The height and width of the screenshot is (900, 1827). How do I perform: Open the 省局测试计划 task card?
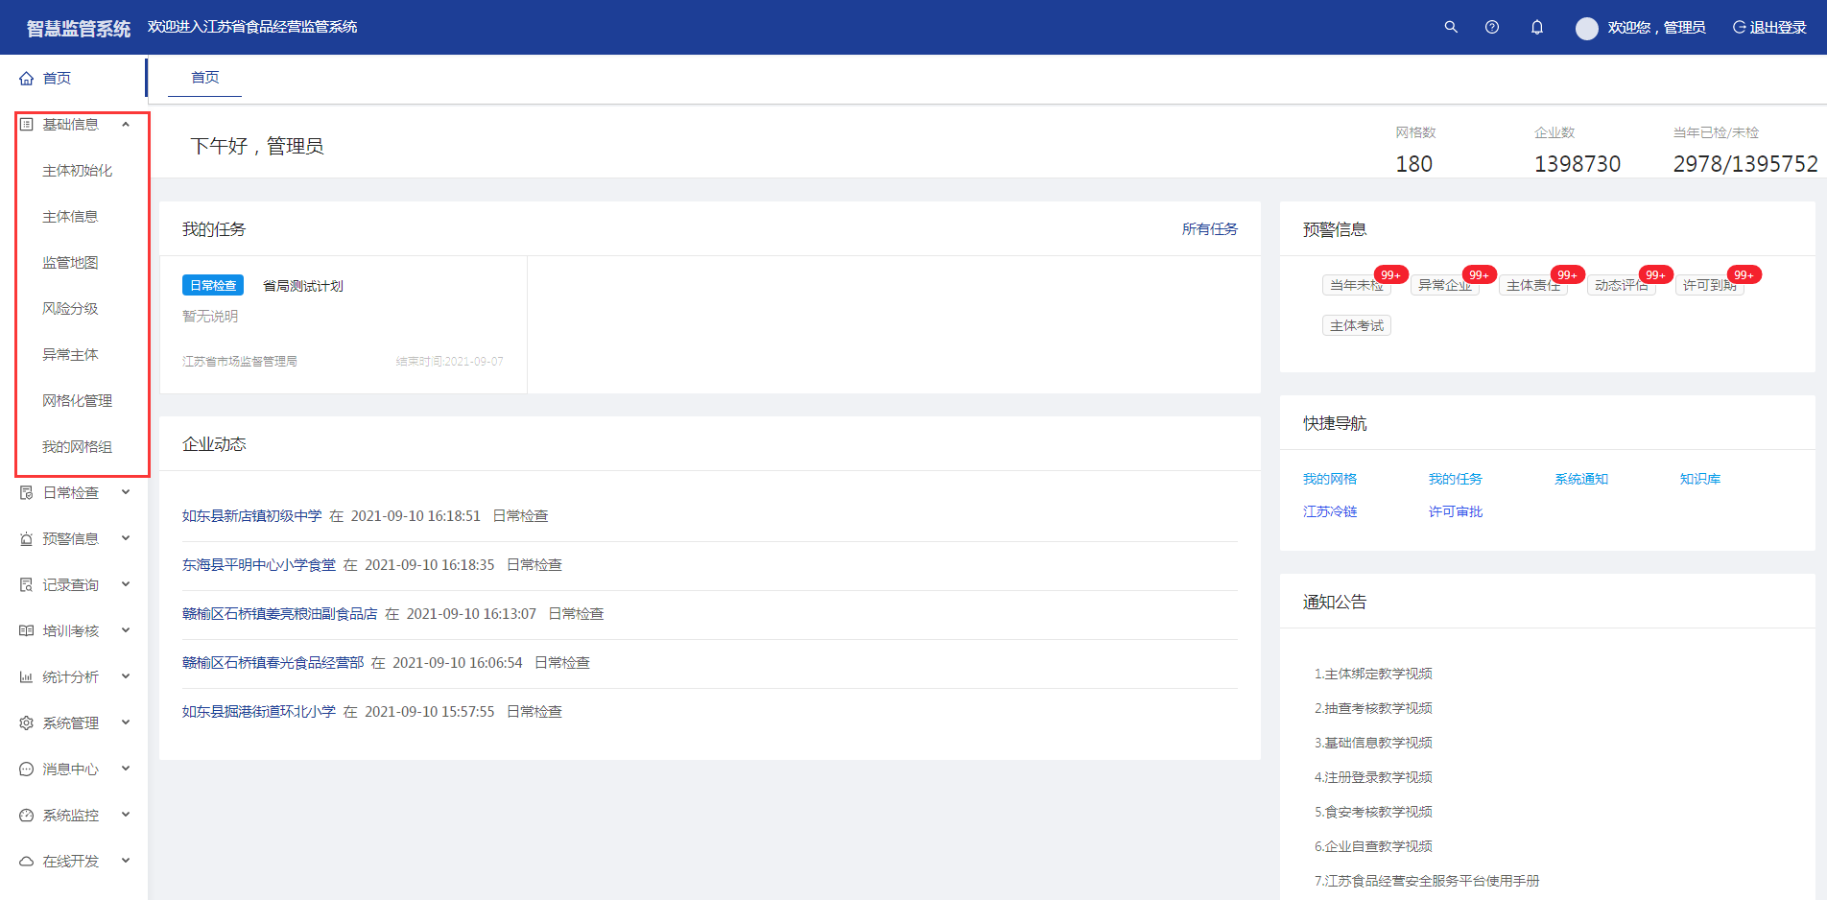(303, 286)
